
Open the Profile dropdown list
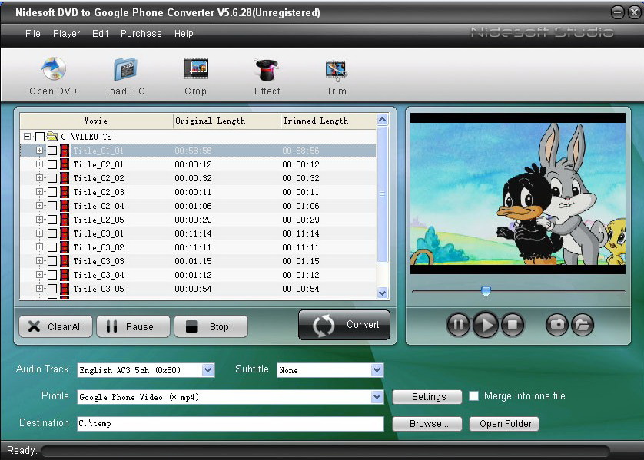pos(376,397)
